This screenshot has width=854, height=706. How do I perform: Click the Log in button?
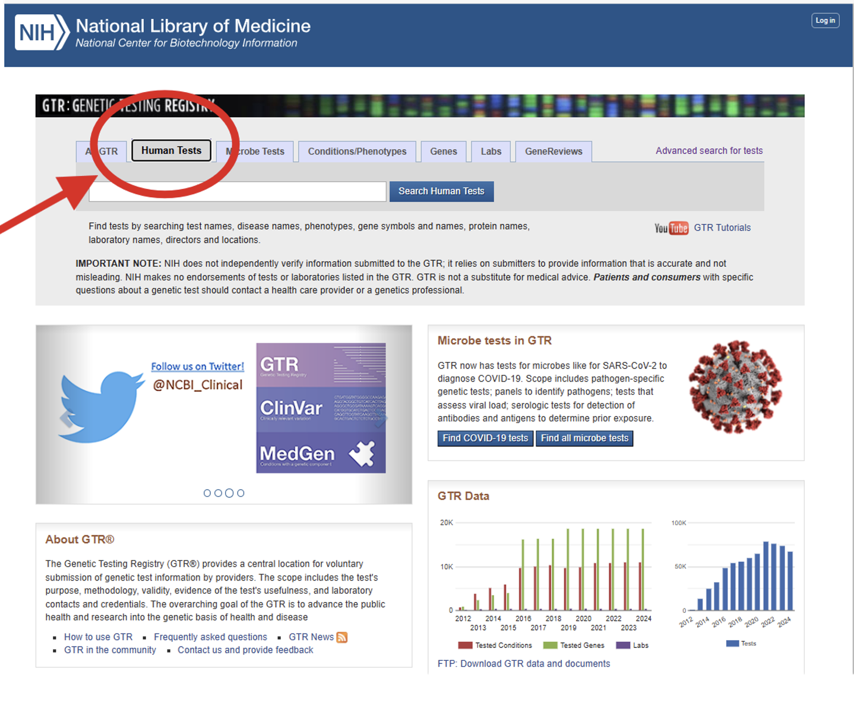coord(825,21)
